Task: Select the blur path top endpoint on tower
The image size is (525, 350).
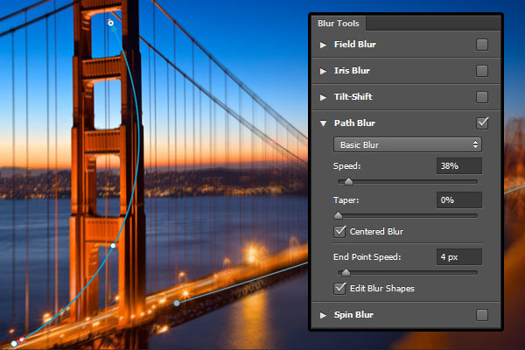Action: click(110, 23)
